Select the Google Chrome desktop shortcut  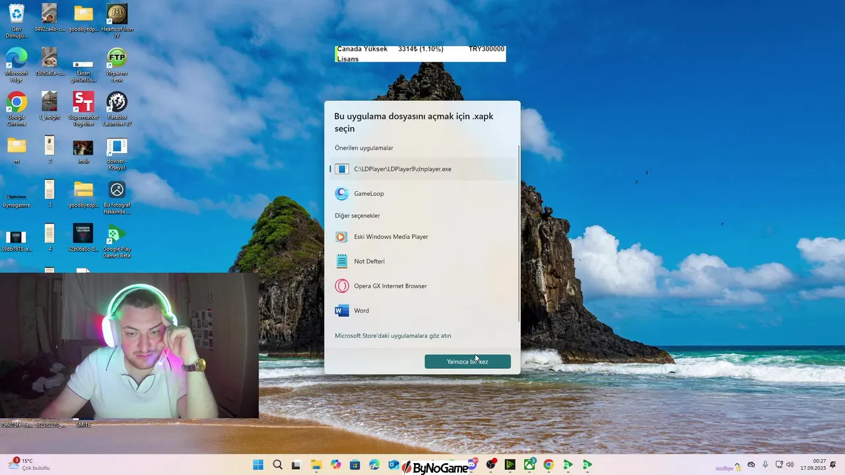(17, 109)
